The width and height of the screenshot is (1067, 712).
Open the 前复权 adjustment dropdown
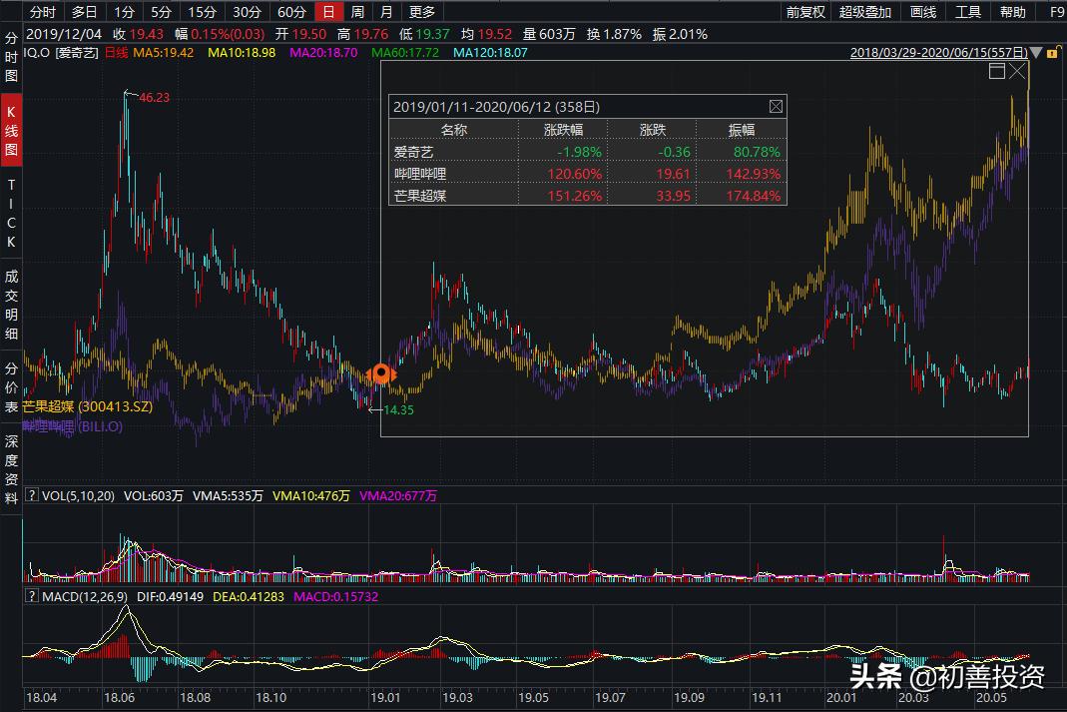(805, 12)
